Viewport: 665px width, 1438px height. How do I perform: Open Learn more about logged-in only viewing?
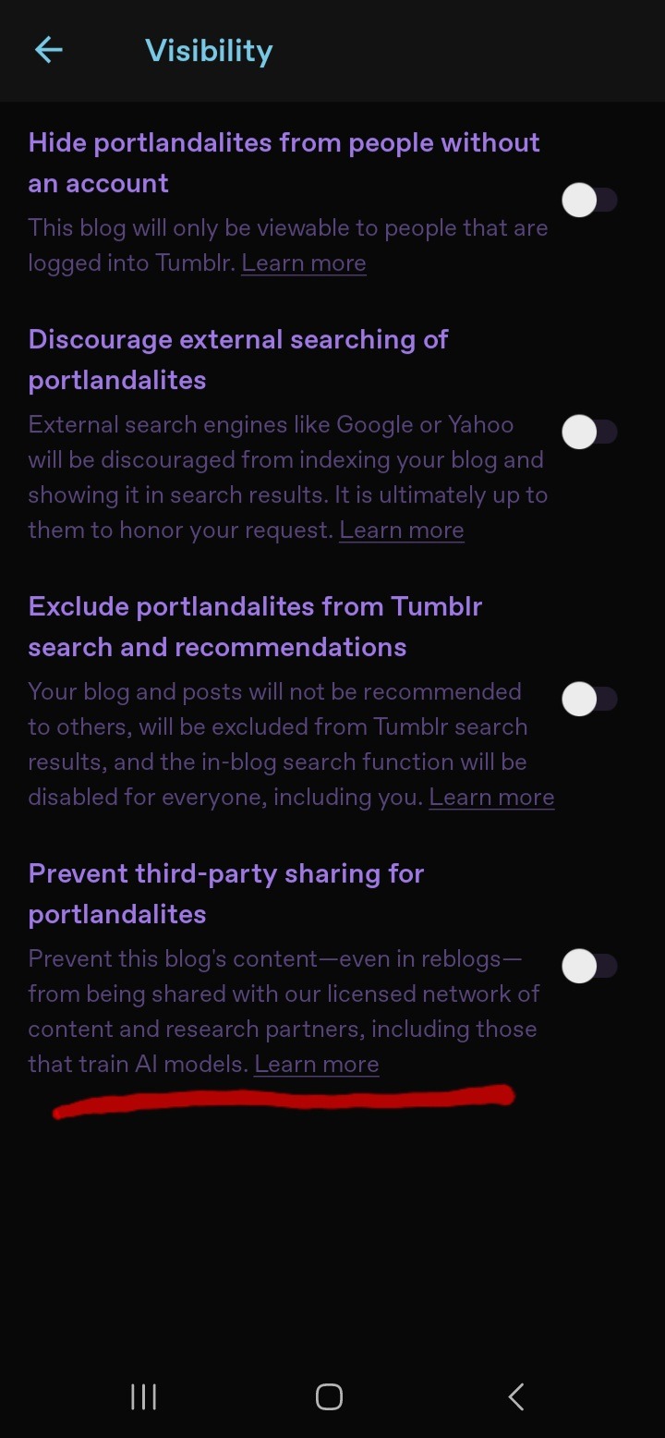[x=304, y=263]
